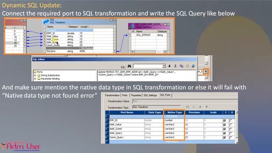Screen dimensions: 272x153
Task: Uncheck input checkbox for Comm_Query port
Action: (225, 138)
